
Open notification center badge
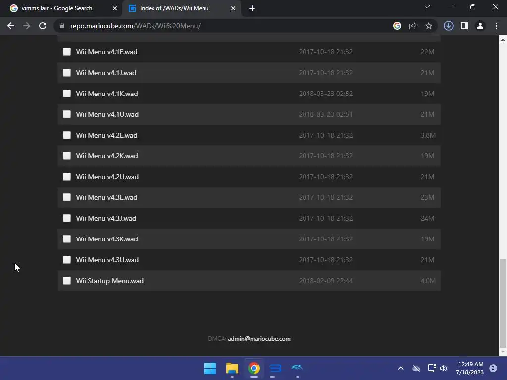(x=493, y=368)
